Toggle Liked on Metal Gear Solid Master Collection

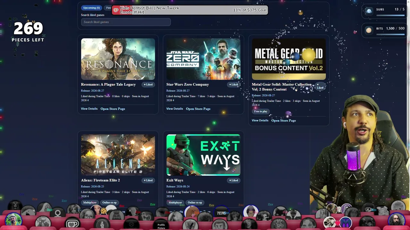click(320, 86)
